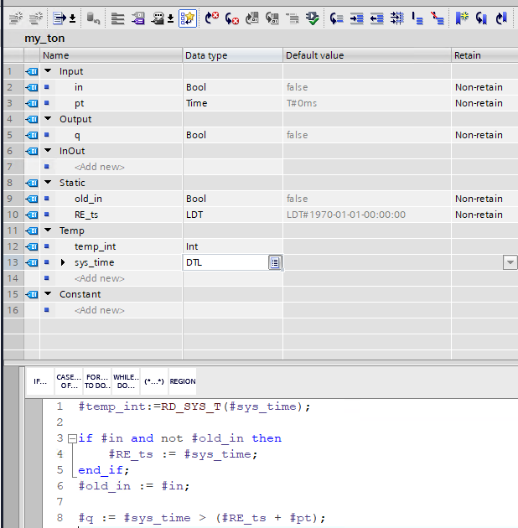Click the indent text toolbar icon

(x=357, y=17)
